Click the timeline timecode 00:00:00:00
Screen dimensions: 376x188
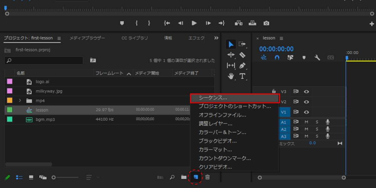click(276, 49)
